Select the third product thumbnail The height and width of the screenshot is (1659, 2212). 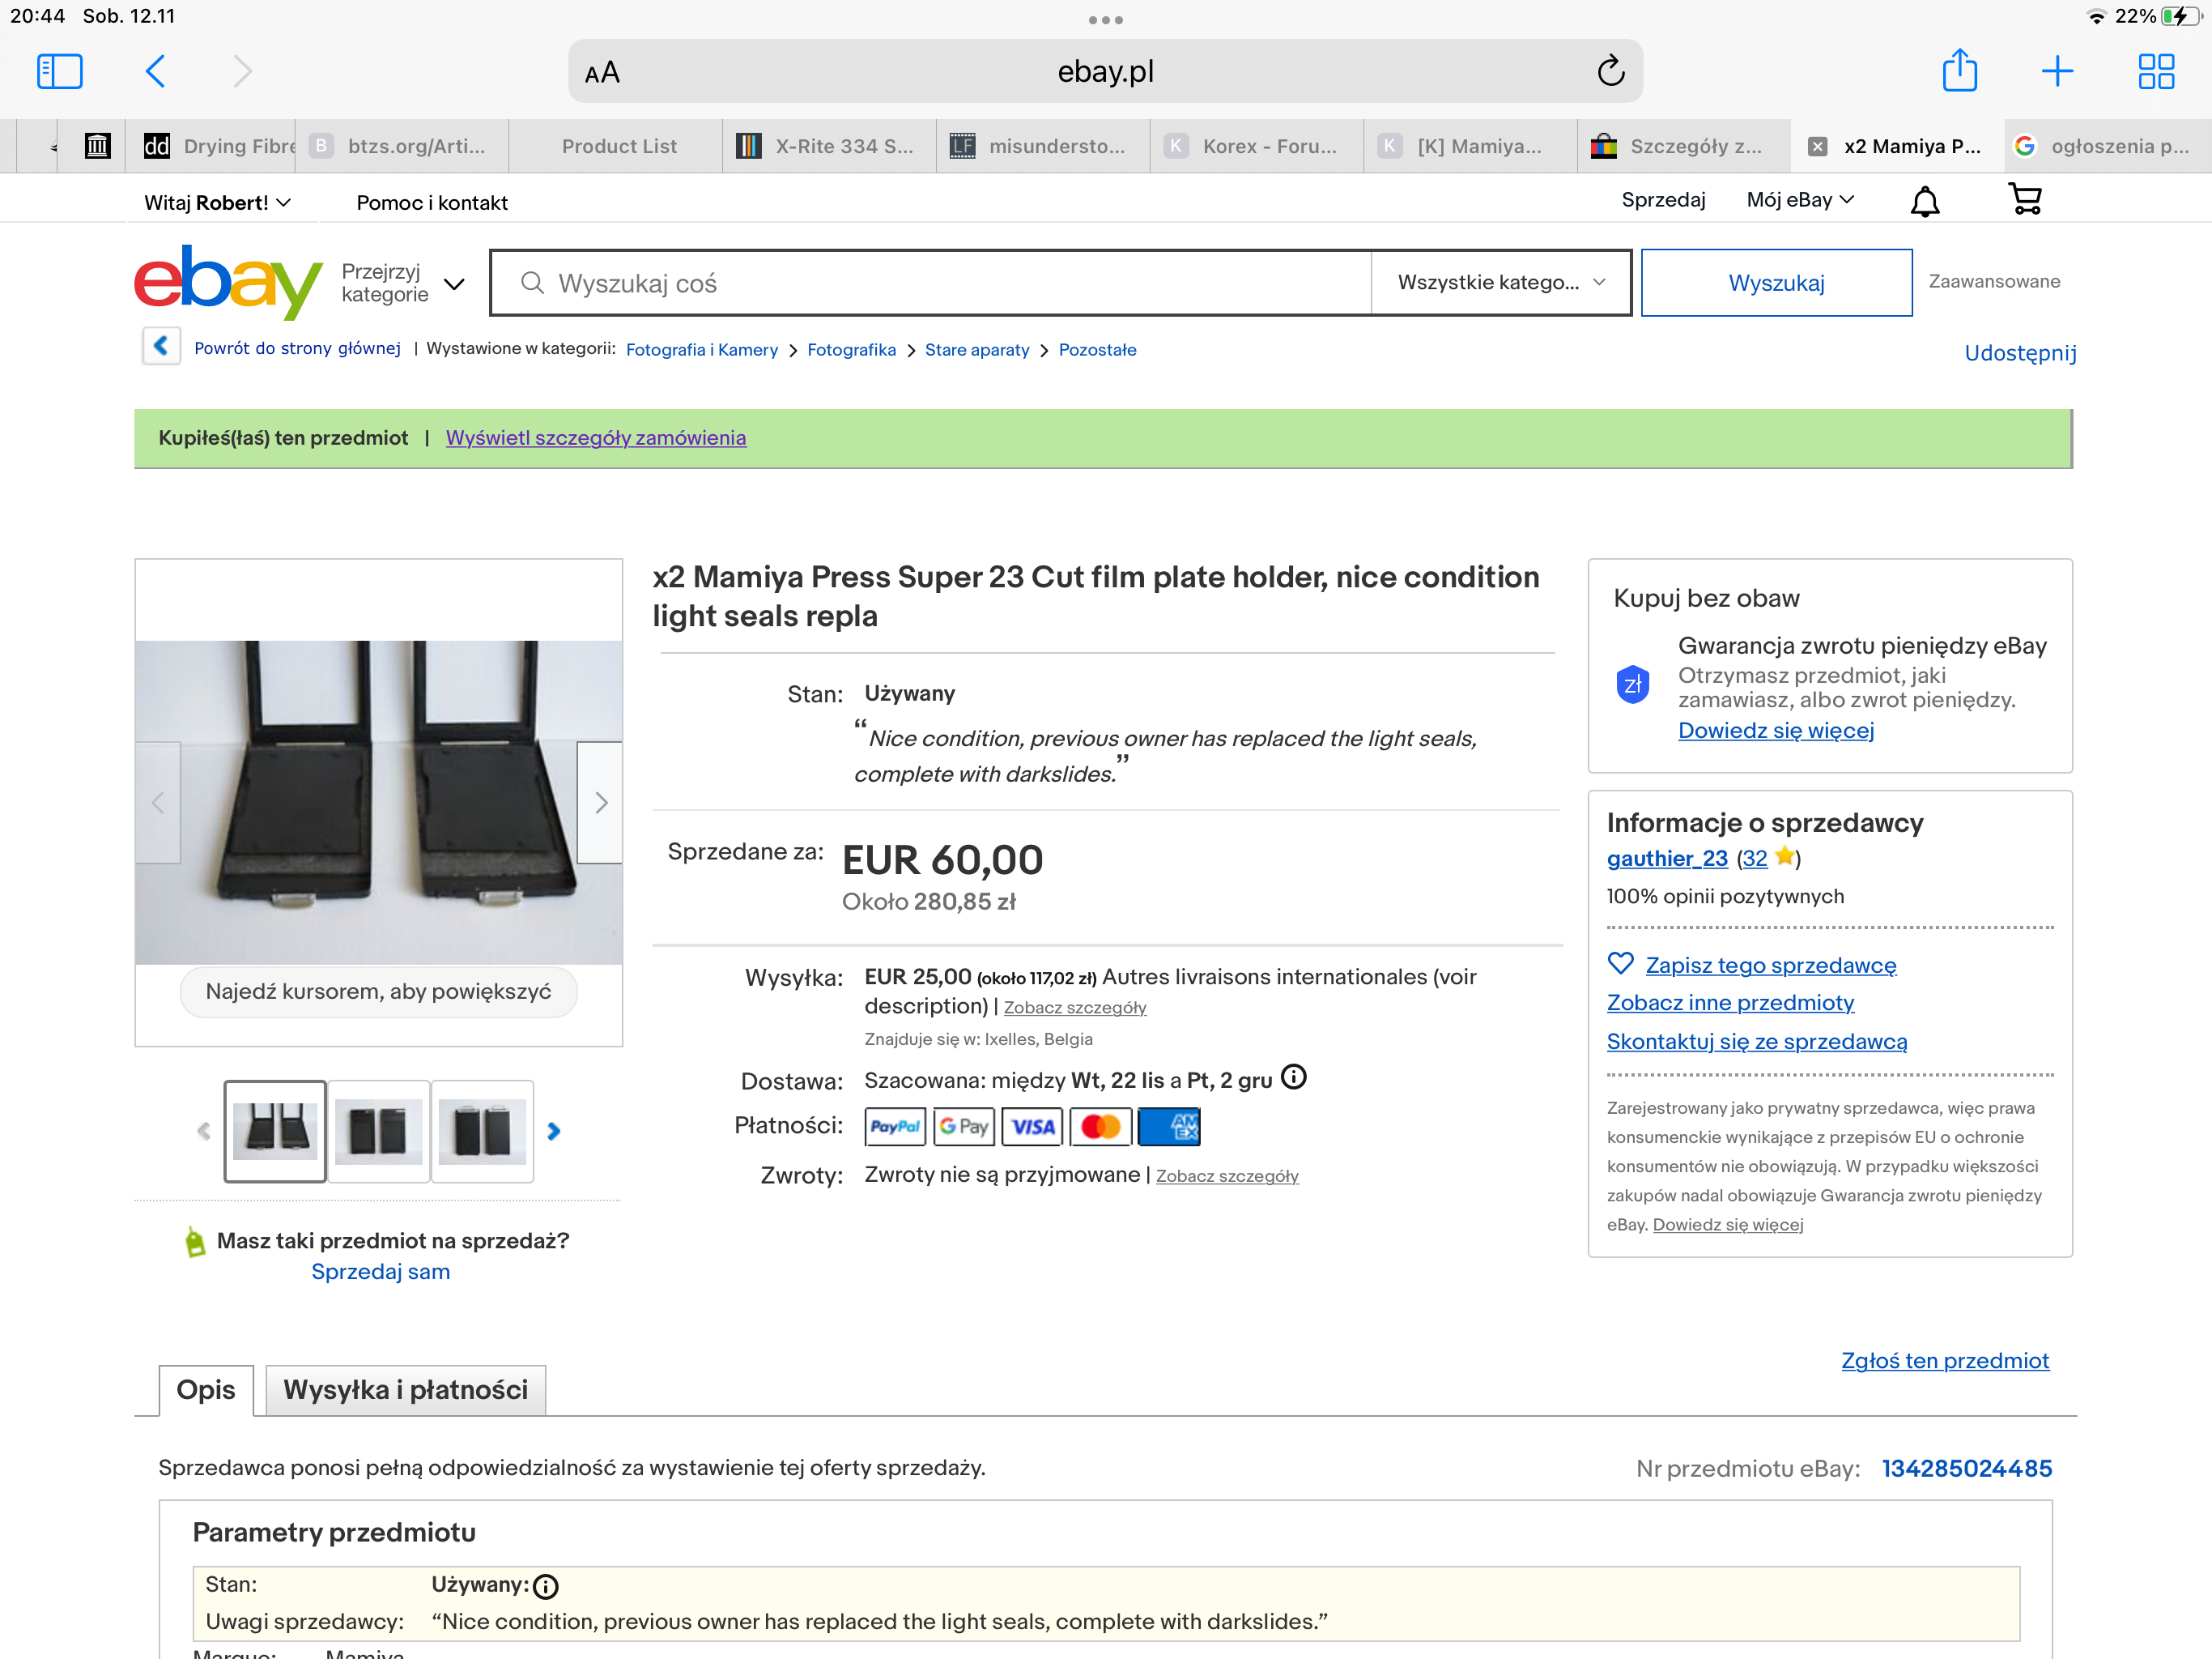click(481, 1131)
